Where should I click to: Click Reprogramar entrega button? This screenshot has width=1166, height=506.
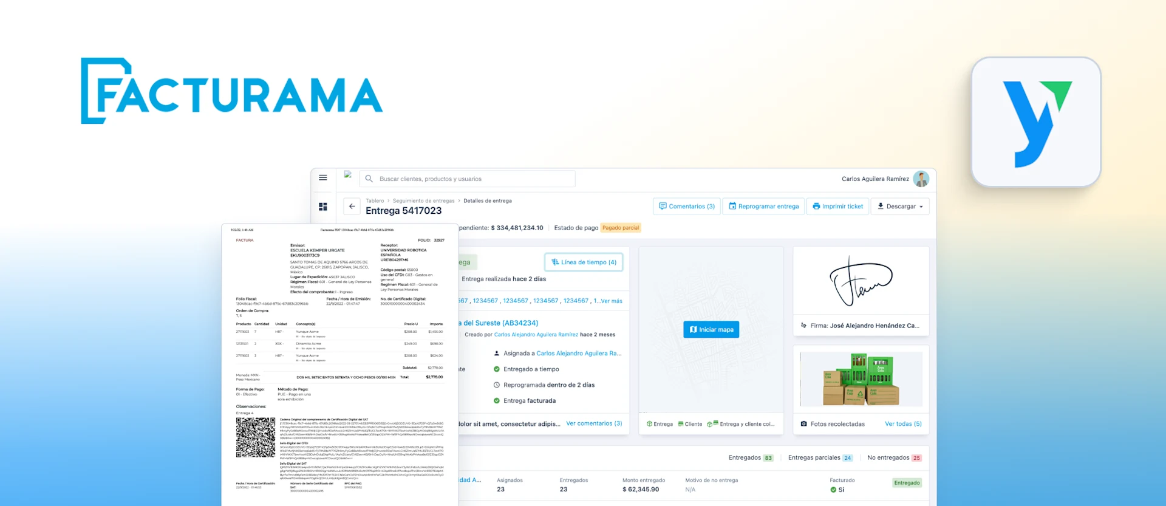point(763,207)
